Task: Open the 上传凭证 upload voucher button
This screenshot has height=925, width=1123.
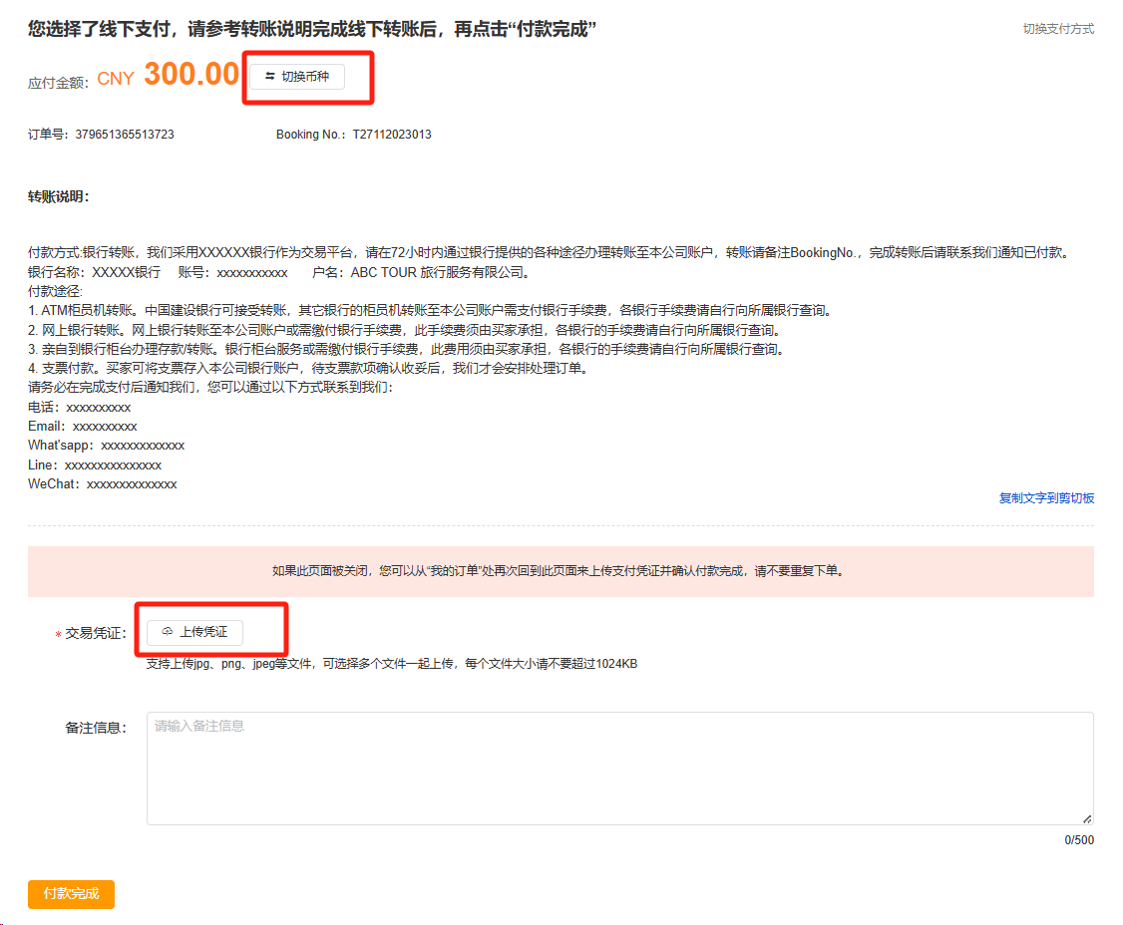Action: coord(194,632)
